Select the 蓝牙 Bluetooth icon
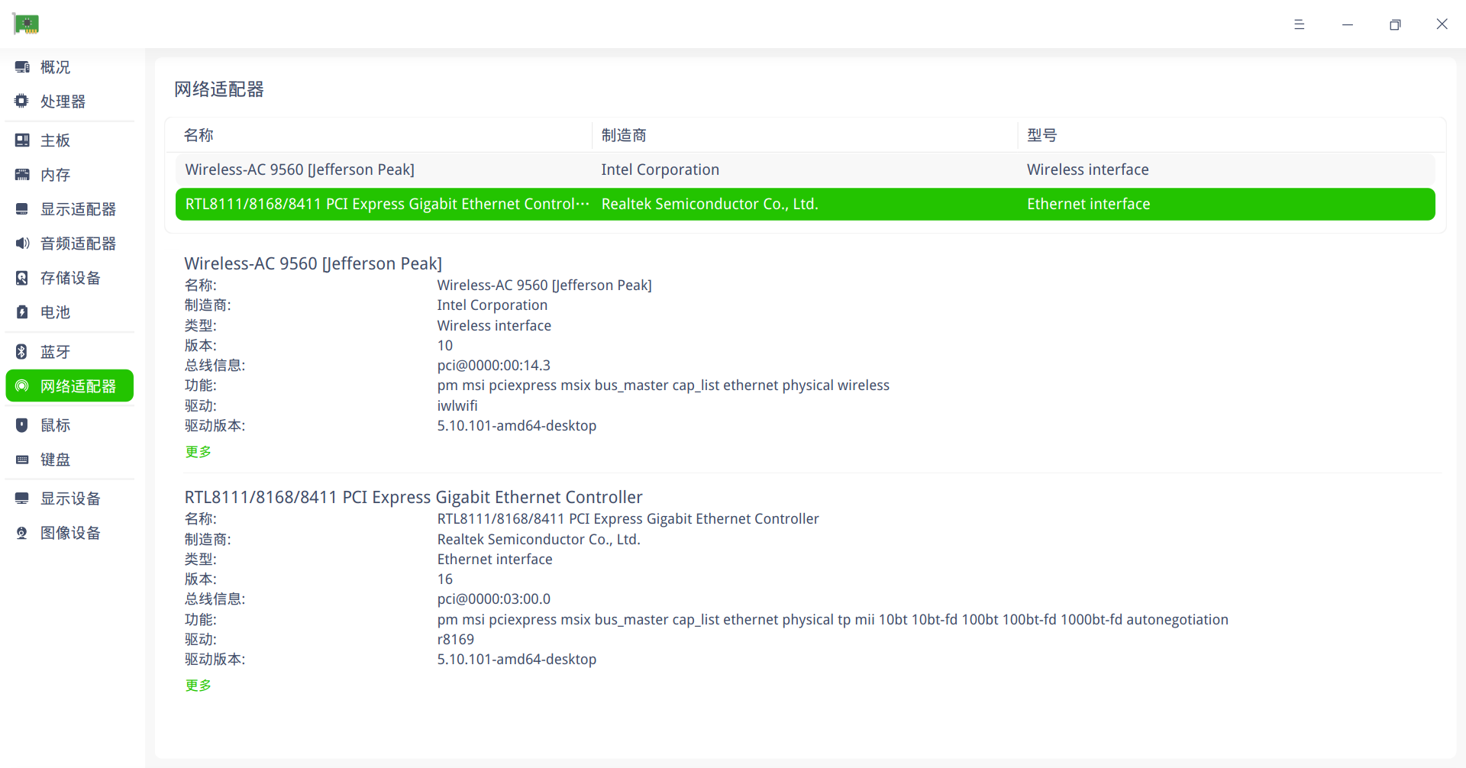The height and width of the screenshot is (768, 1466). 22,352
